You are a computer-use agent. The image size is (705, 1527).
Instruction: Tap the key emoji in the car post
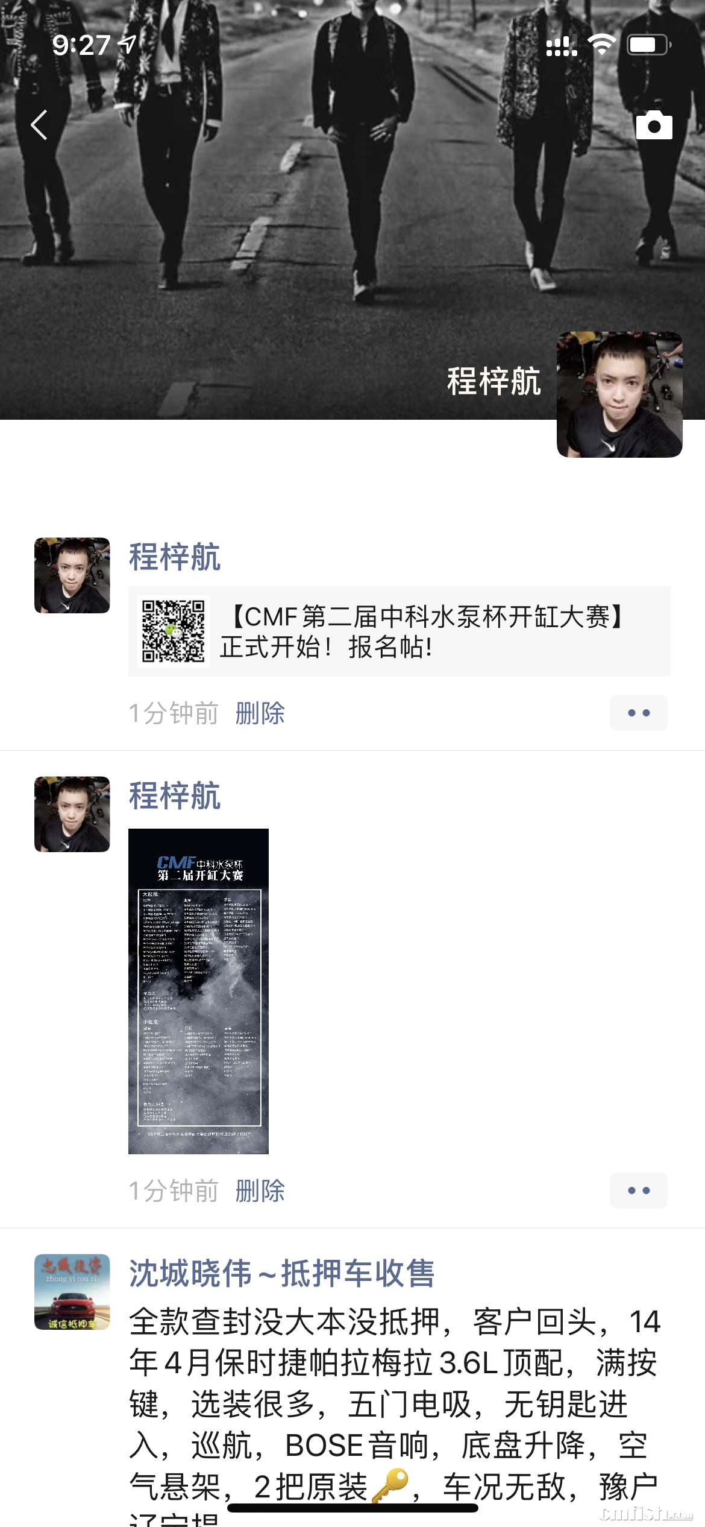click(x=390, y=1485)
